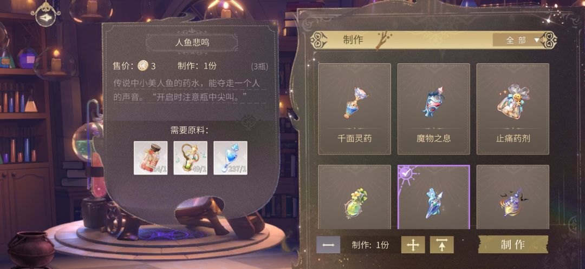Decrease craft quantity with minus button
The height and width of the screenshot is (269, 585).
(x=328, y=245)
